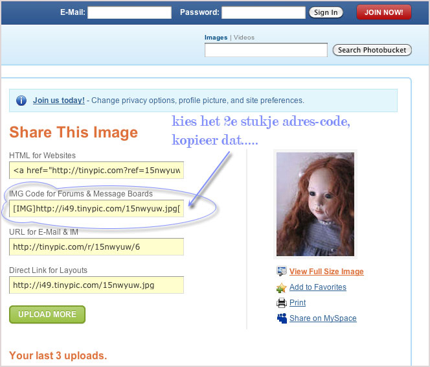
Task: Click the MySpace people icon
Action: tap(282, 318)
